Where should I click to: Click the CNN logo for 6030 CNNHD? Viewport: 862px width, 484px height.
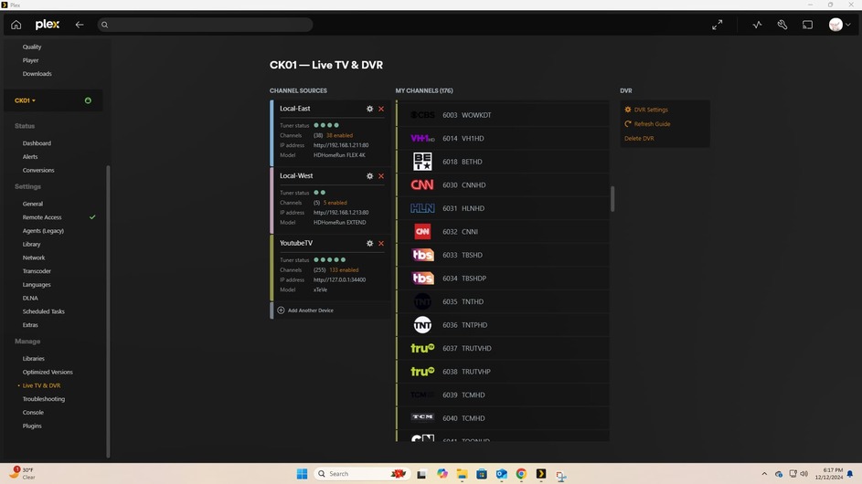[422, 185]
